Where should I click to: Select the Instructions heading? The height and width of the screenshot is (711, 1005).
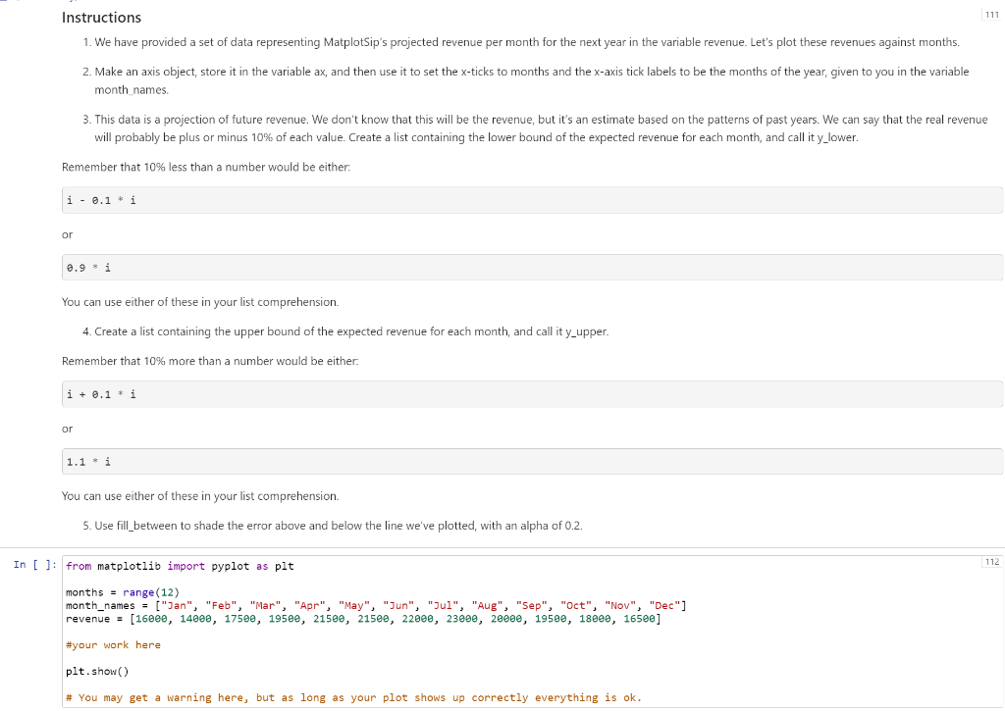(101, 17)
